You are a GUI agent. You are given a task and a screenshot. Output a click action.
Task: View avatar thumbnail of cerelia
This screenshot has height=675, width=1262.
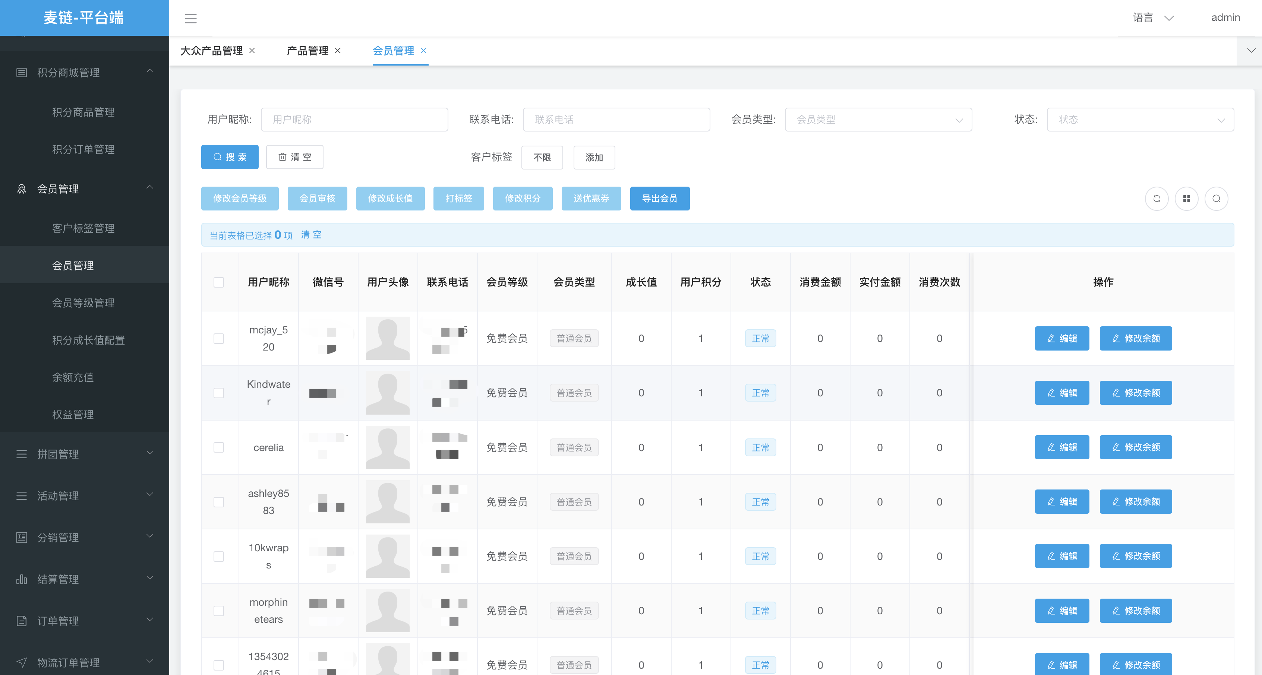click(388, 447)
